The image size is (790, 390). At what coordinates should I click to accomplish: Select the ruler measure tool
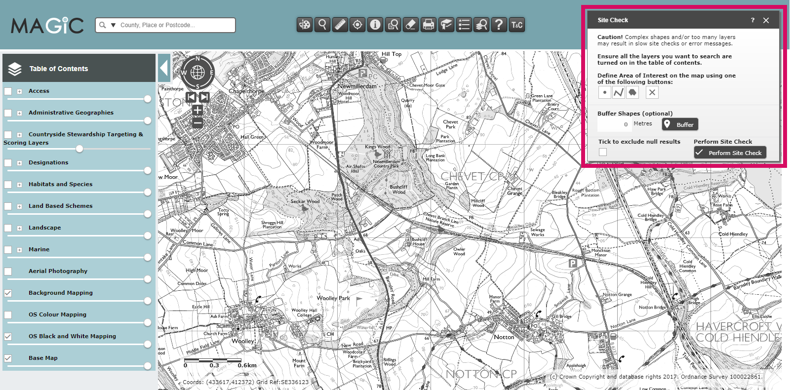click(340, 24)
